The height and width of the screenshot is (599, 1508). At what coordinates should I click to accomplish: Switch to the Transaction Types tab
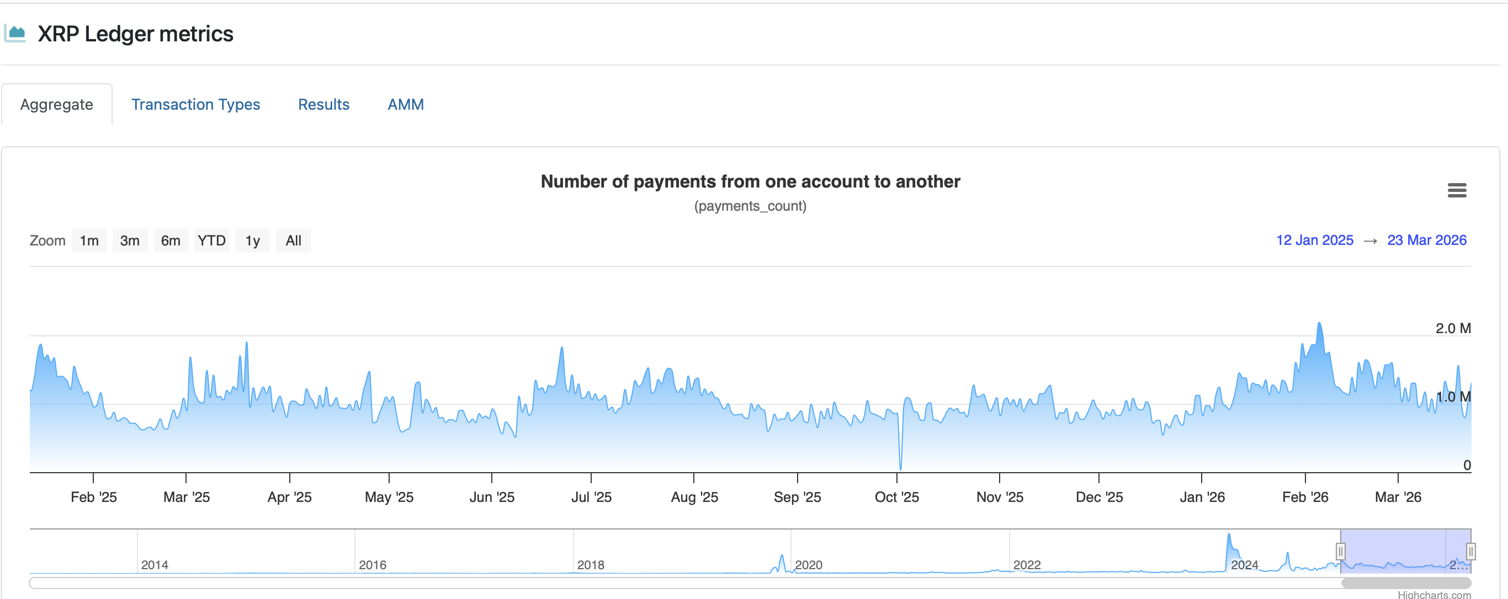tap(196, 104)
